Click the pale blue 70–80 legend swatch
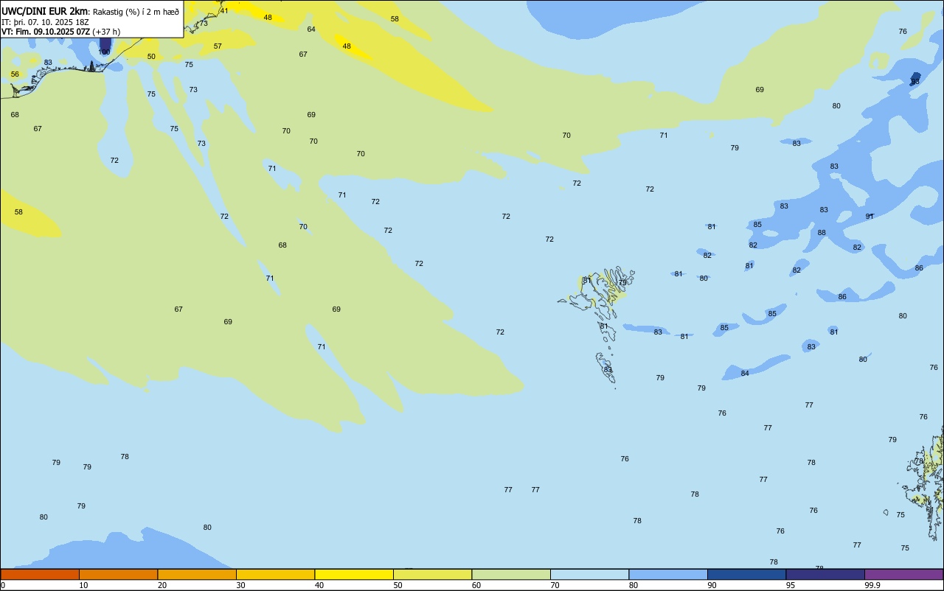The image size is (944, 591). point(589,574)
